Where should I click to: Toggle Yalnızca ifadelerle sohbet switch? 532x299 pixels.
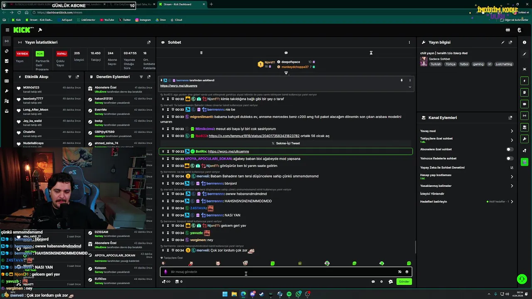point(510,158)
